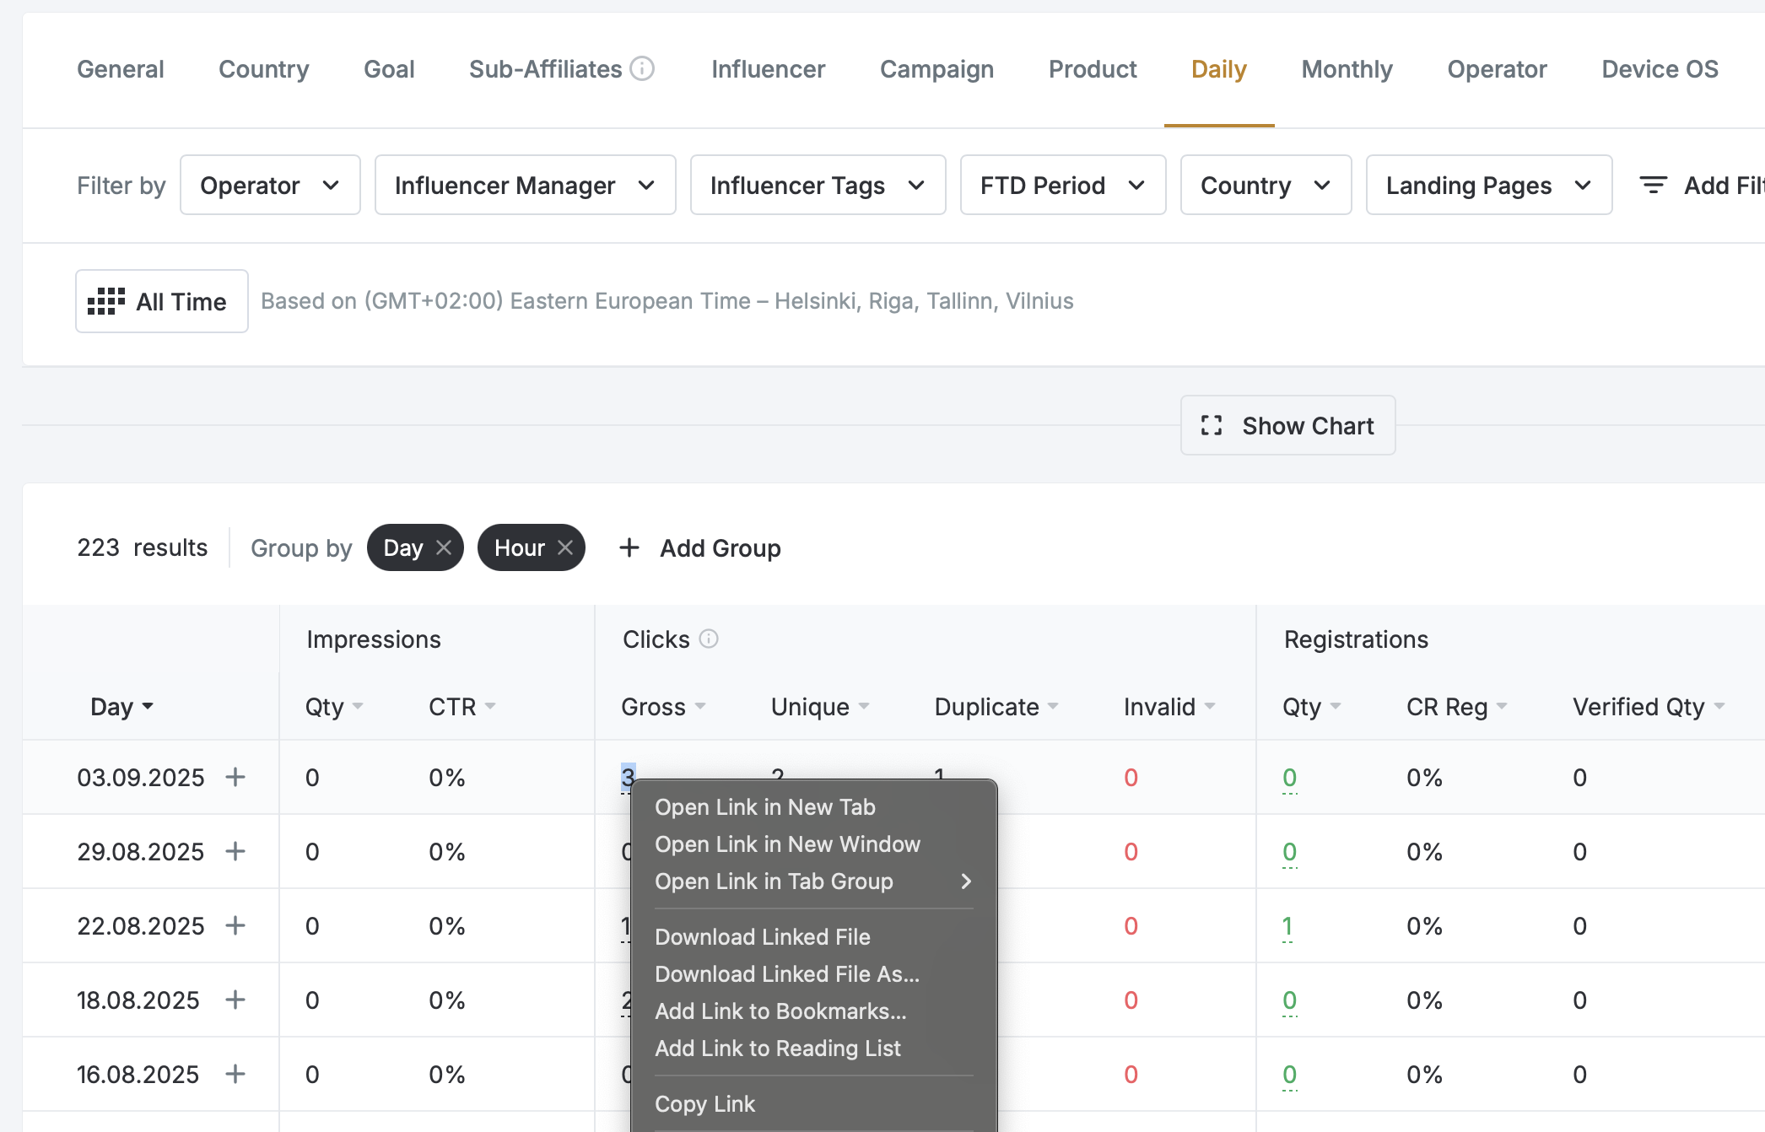1765x1132 pixels.
Task: Sort Impressions Qty column arrow
Action: point(358,706)
